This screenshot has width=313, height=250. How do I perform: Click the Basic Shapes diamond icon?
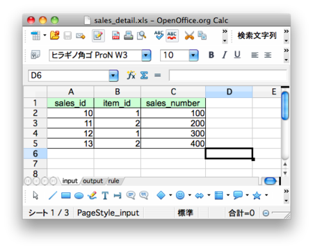(161, 195)
